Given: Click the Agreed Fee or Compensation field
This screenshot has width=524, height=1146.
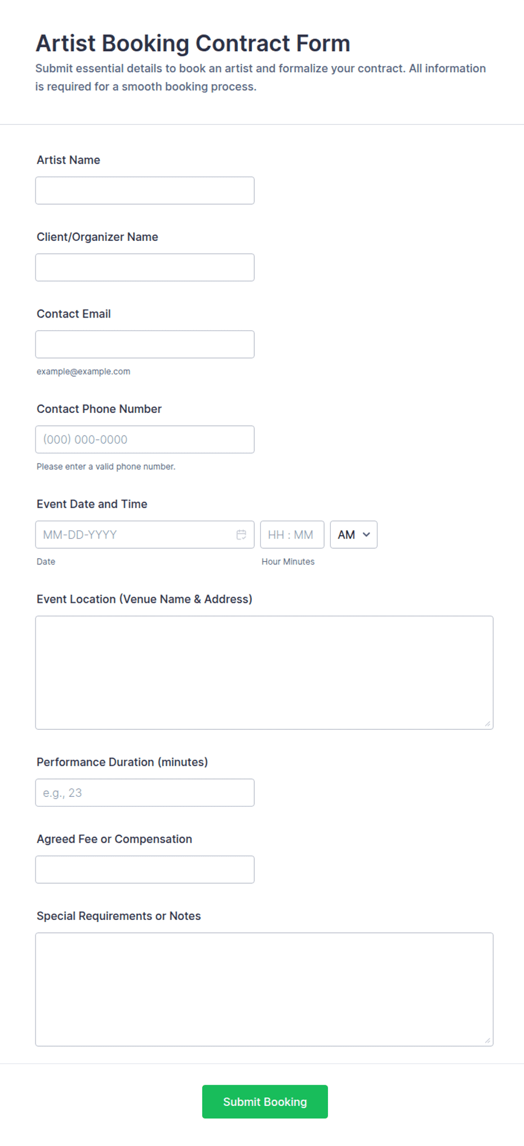Looking at the screenshot, I should pyautogui.click(x=145, y=870).
